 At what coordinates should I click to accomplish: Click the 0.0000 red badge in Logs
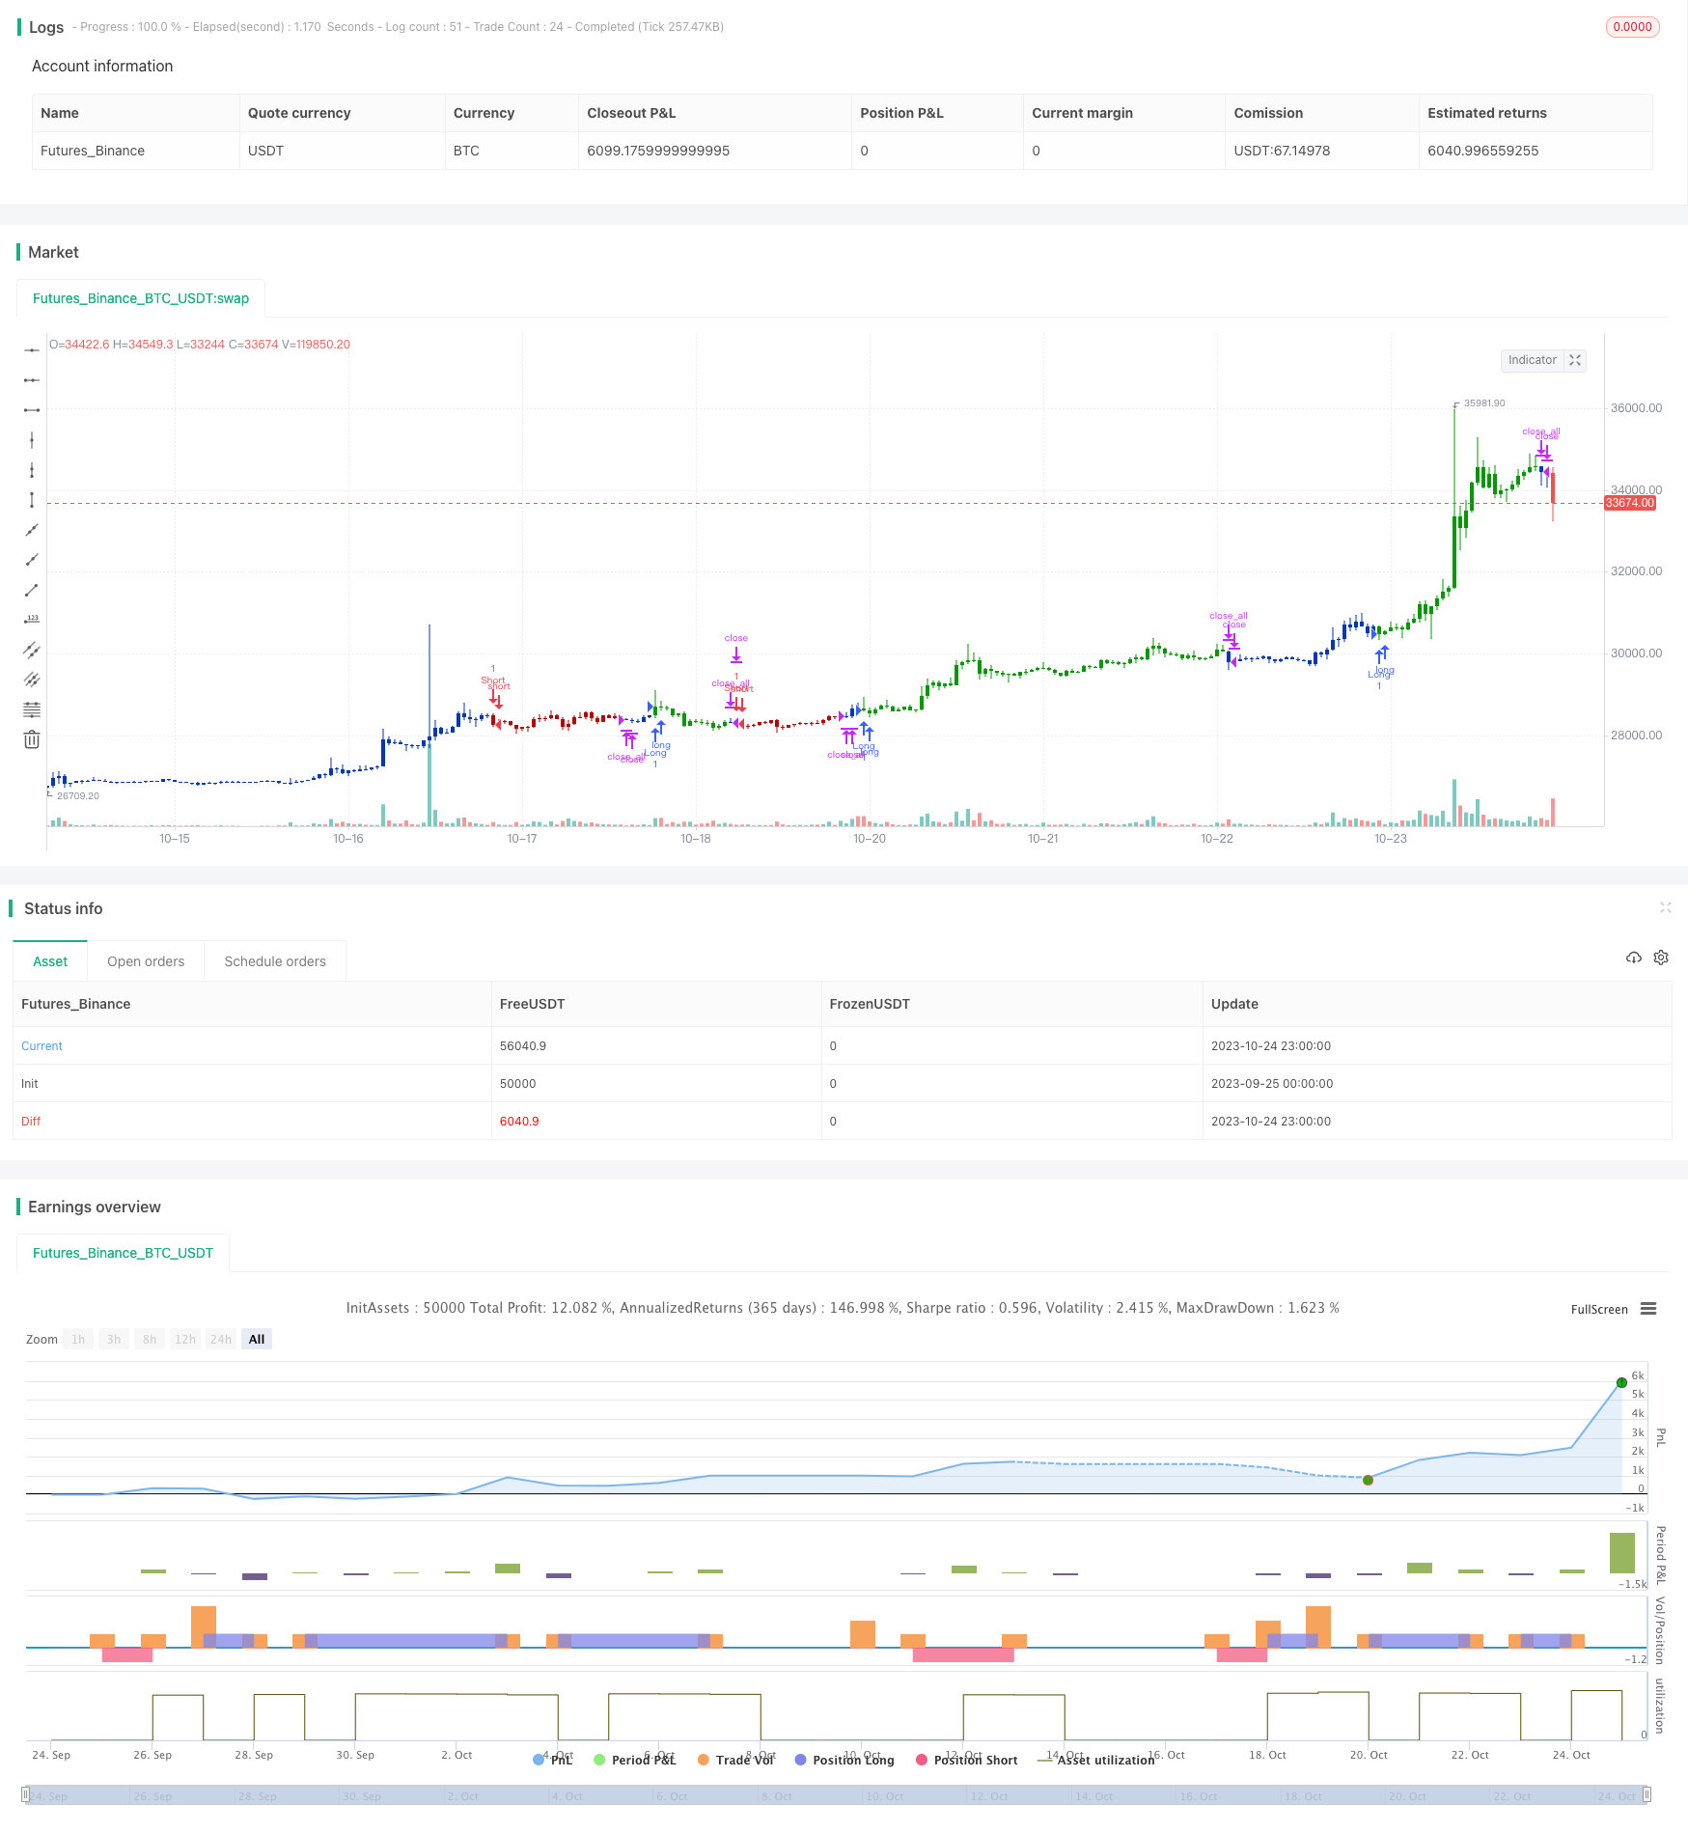coord(1633,27)
